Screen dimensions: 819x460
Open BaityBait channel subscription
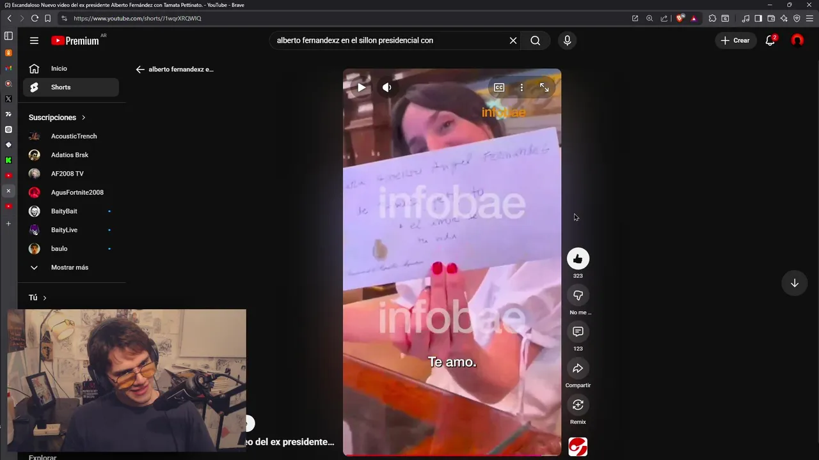(x=71, y=211)
